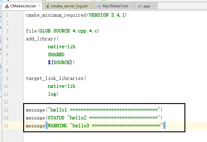Viewport: 207px width, 142px height.
Task: Click the ${SOURCE} variable
Action: (60, 62)
